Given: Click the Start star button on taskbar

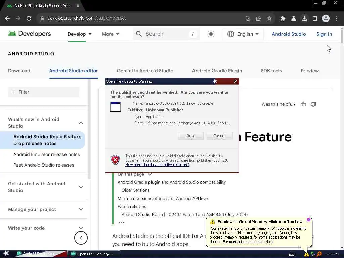Looking at the screenshot, I should tap(6, 253).
